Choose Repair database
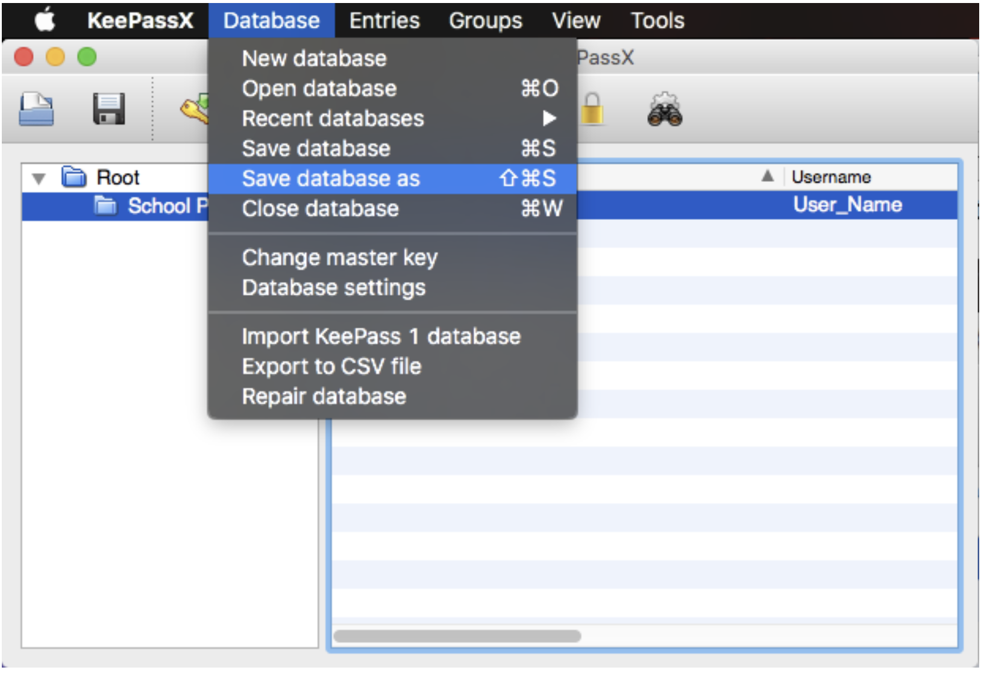 click(x=324, y=396)
